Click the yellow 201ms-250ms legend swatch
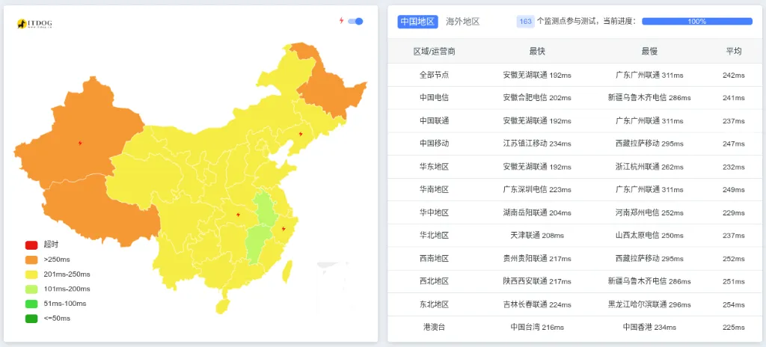The image size is (766, 347). (x=31, y=274)
